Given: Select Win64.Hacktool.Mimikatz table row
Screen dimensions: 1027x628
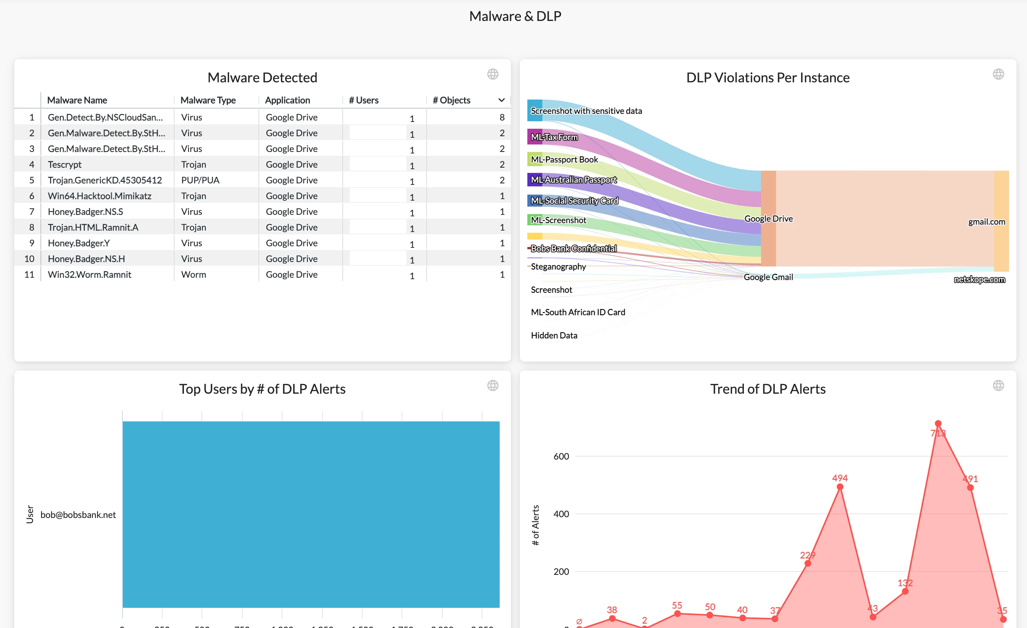Looking at the screenshot, I should 100,196.
